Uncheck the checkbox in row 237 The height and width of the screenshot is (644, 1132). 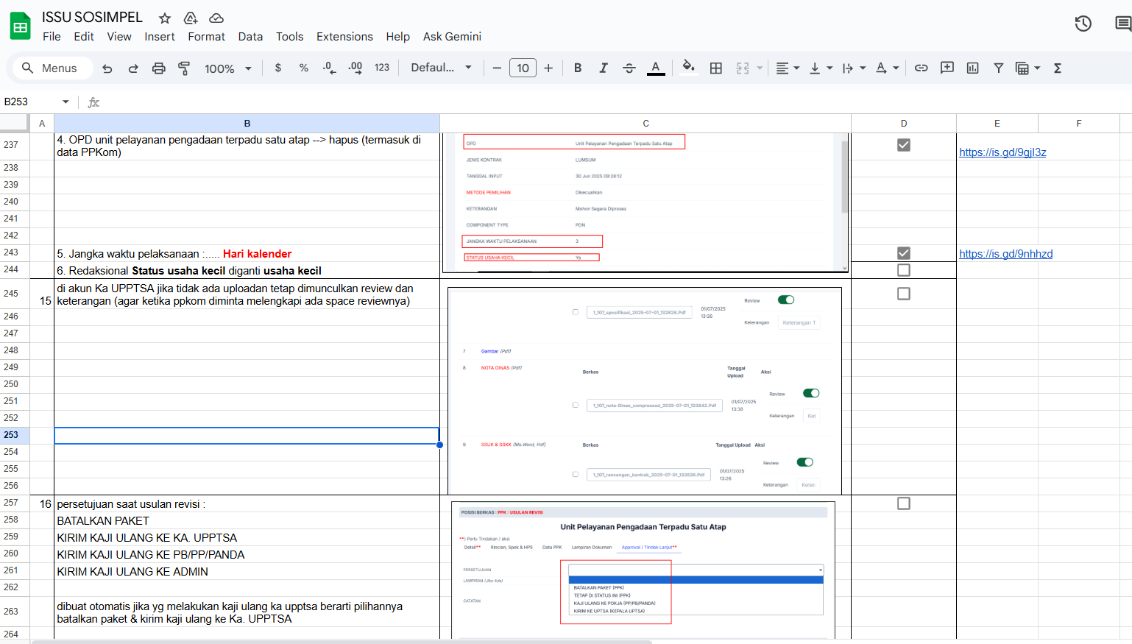coord(904,145)
